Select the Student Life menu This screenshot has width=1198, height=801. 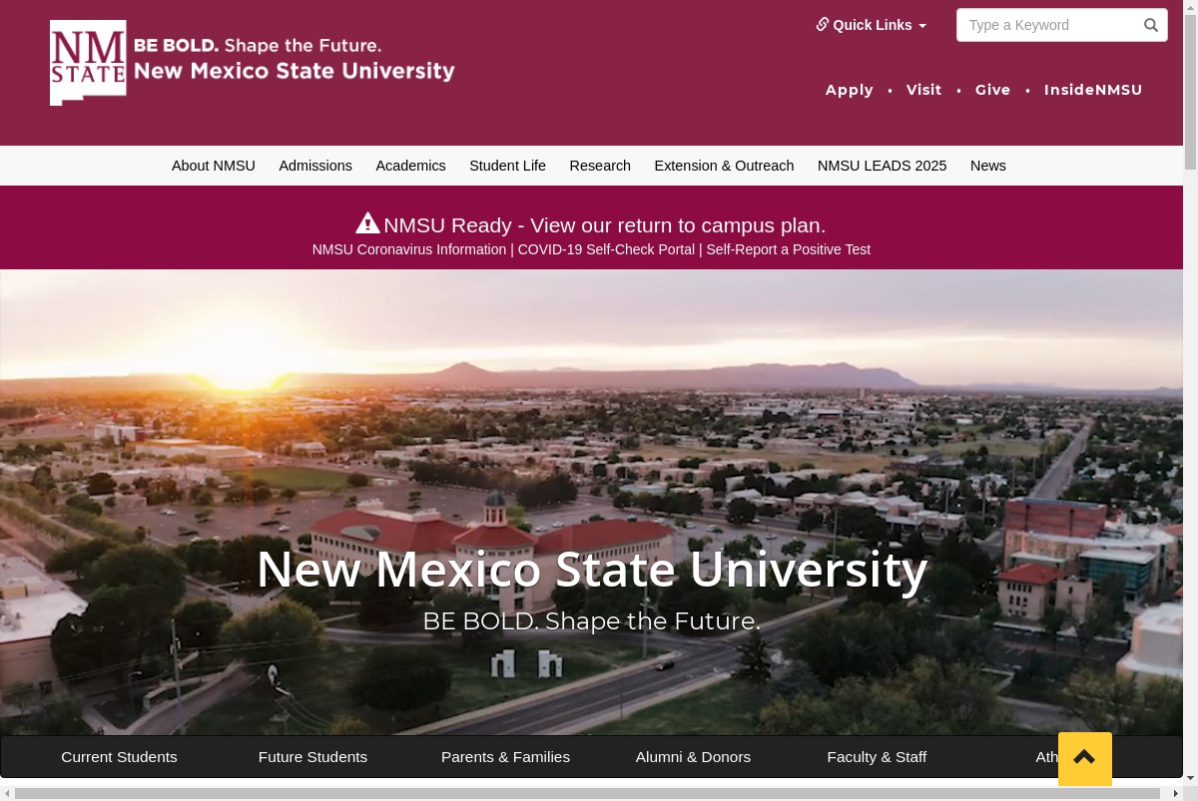(x=507, y=166)
